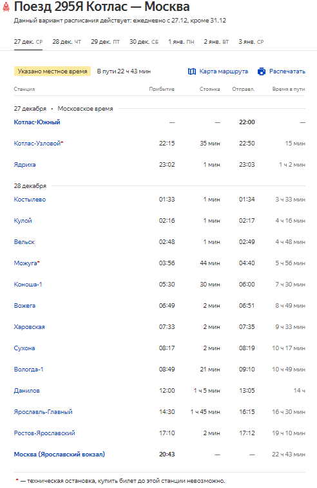Switch to the 28 дек. tab
Image resolution: width=317 pixels, height=488 pixels.
click(x=66, y=42)
